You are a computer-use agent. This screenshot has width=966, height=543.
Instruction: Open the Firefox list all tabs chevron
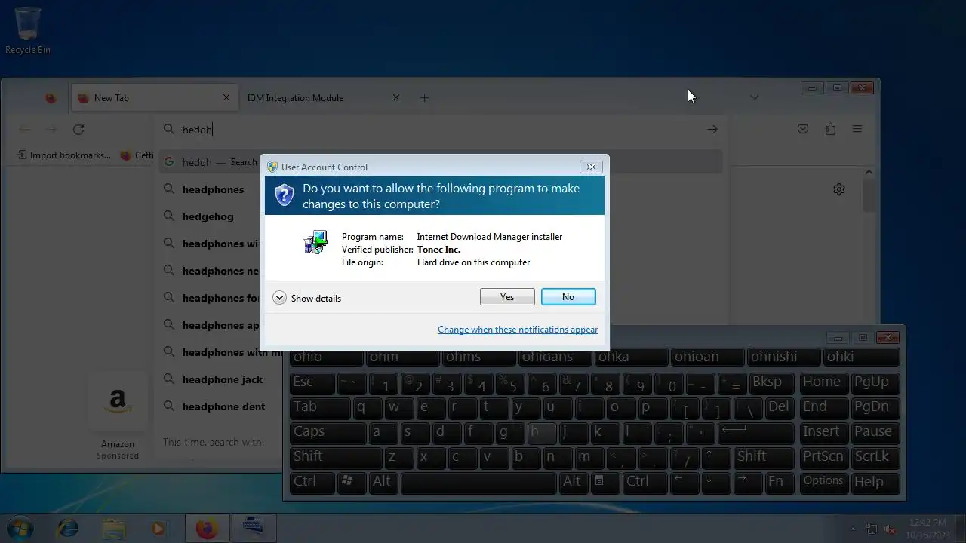point(754,97)
